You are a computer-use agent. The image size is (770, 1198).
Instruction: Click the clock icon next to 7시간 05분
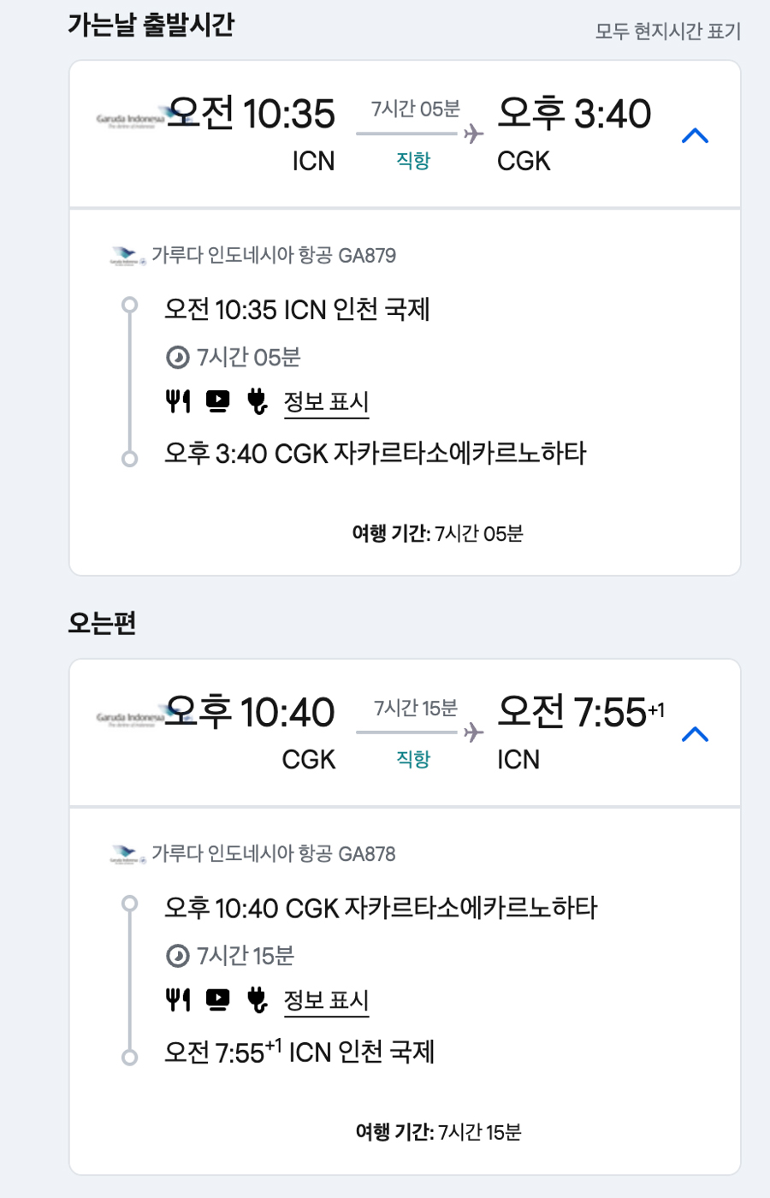(177, 357)
